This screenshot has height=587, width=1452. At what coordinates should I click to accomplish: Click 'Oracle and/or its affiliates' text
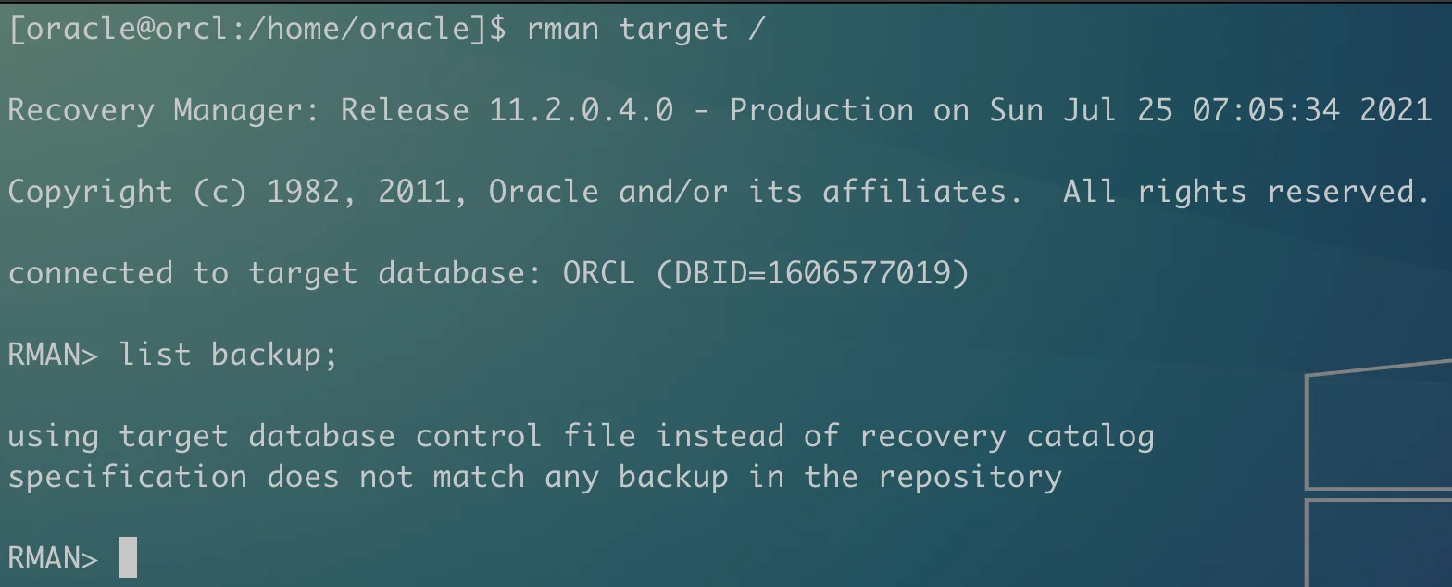click(747, 192)
